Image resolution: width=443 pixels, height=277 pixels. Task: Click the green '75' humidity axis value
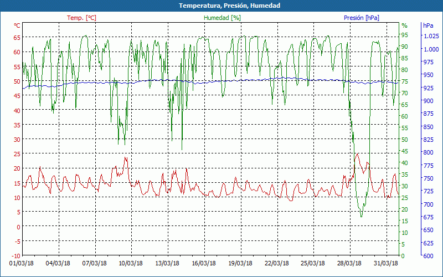(405, 81)
